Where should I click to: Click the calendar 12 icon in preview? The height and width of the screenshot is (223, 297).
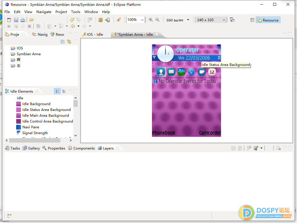pyautogui.click(x=212, y=72)
